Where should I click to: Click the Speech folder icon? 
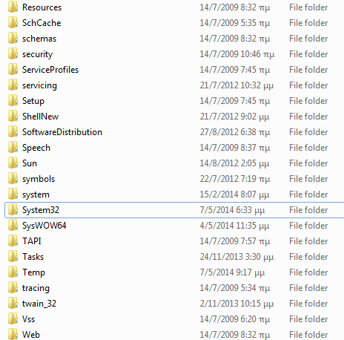pos(13,148)
